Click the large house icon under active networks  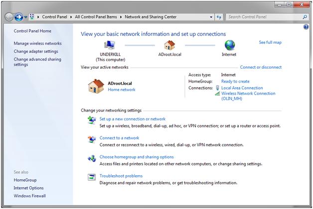tap(96, 86)
